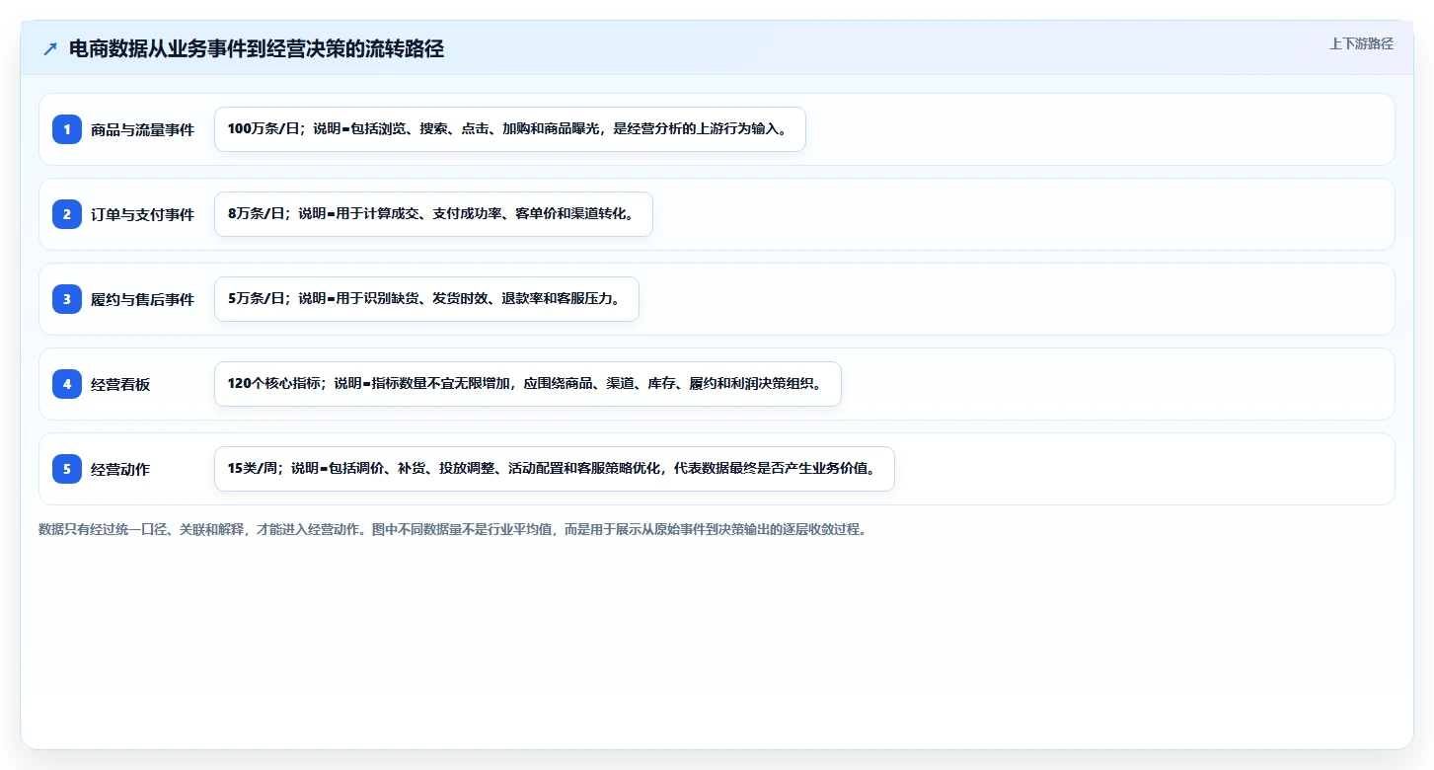Click the 商品与流量事件 label
The height and width of the screenshot is (770, 1434).
142,129
